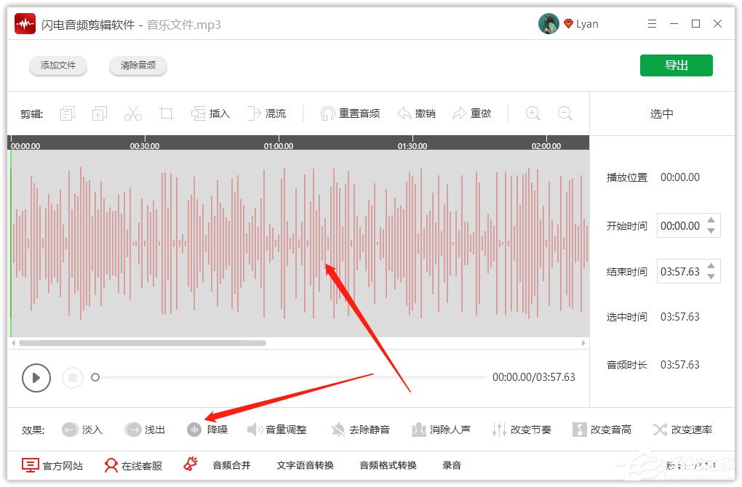This screenshot has width=742, height=487.
Task: Click the green 导出 export button
Action: coord(676,65)
